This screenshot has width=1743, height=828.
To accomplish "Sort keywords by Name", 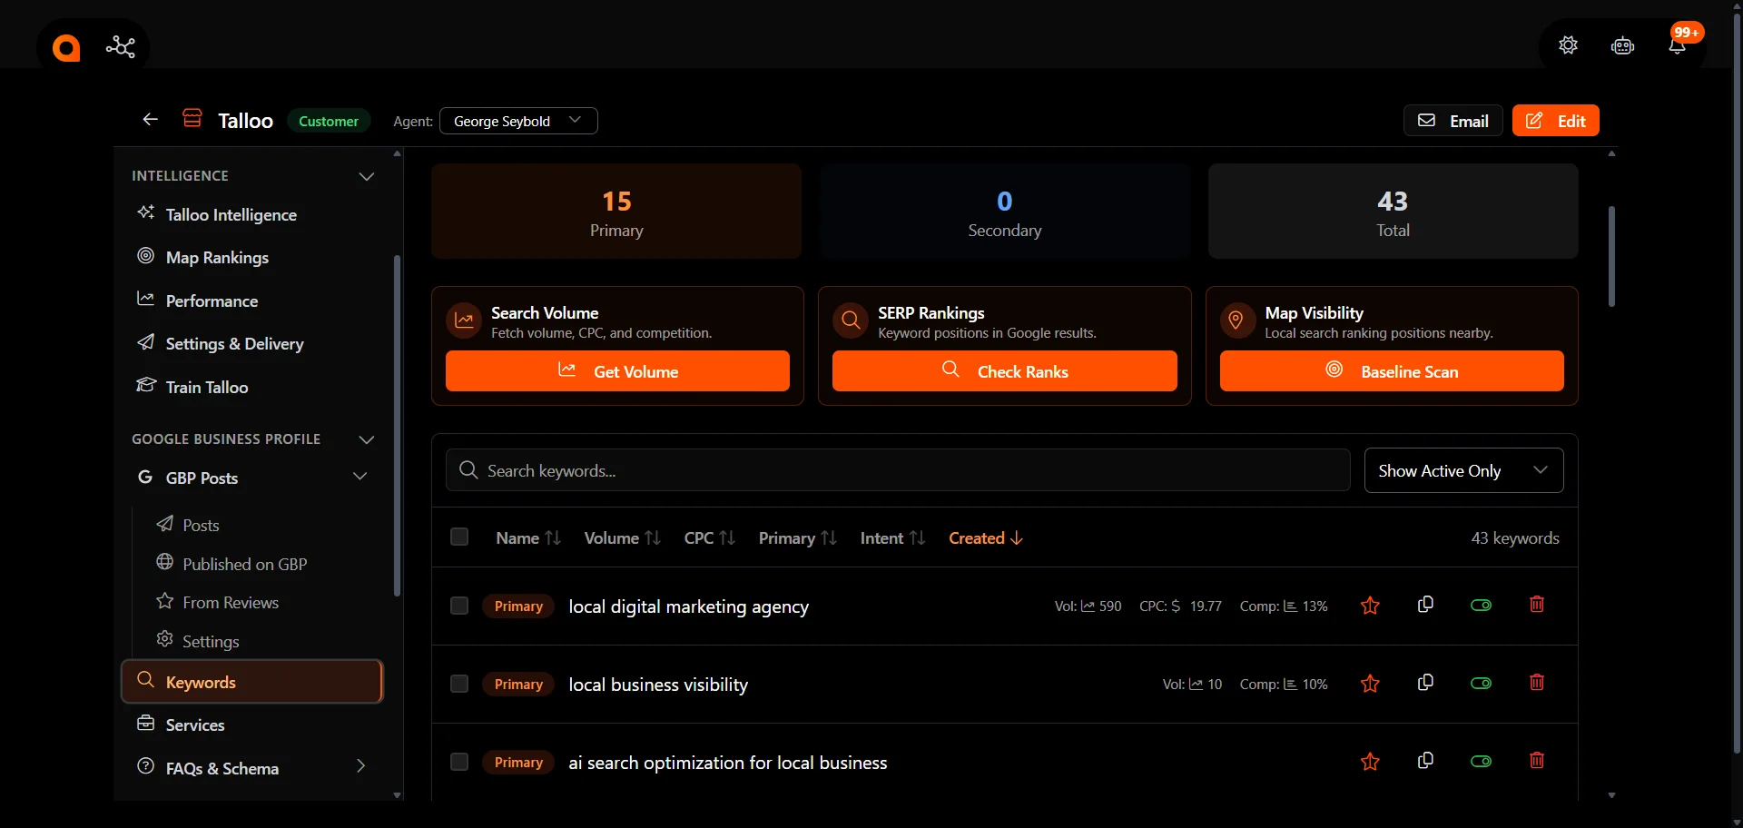I will click(x=528, y=538).
